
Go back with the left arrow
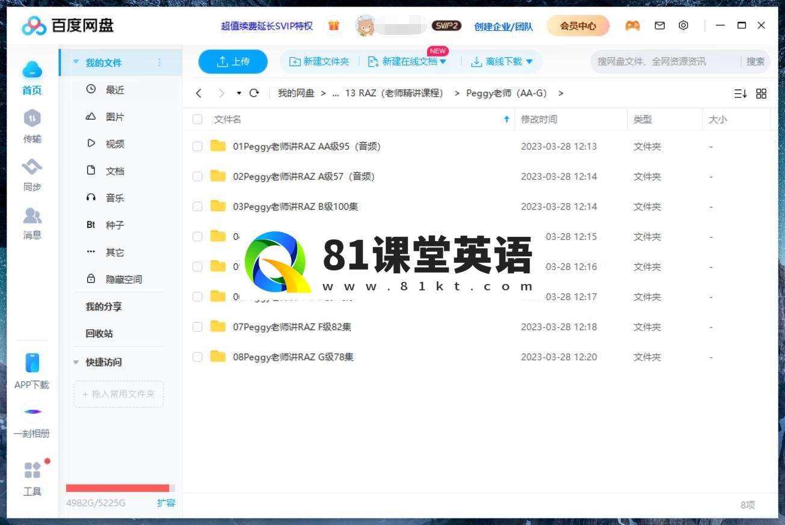[x=199, y=93]
